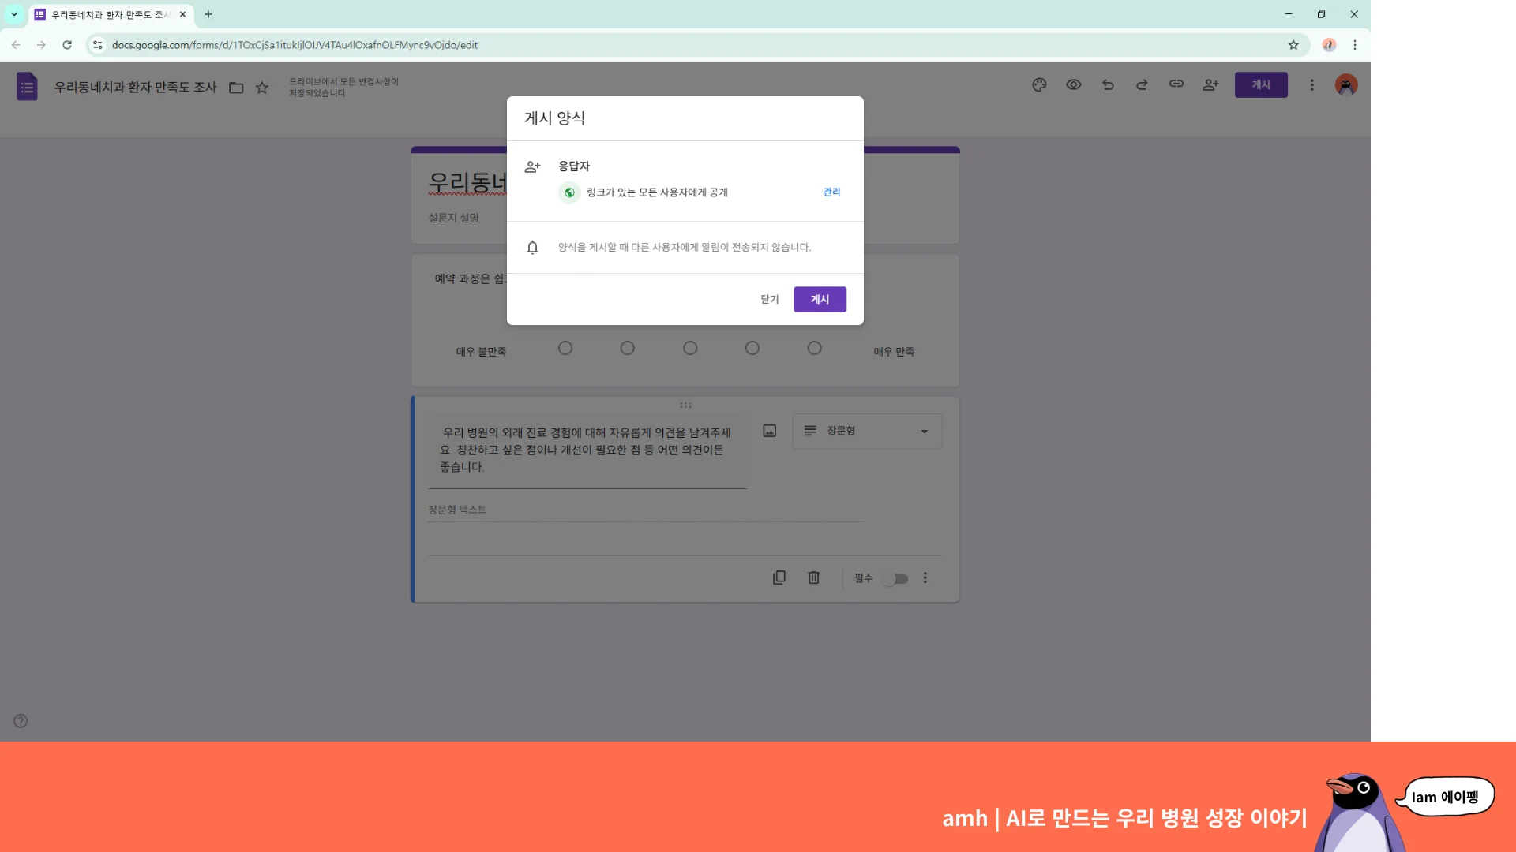
Task: Click the form preview eye icon
Action: tap(1074, 84)
